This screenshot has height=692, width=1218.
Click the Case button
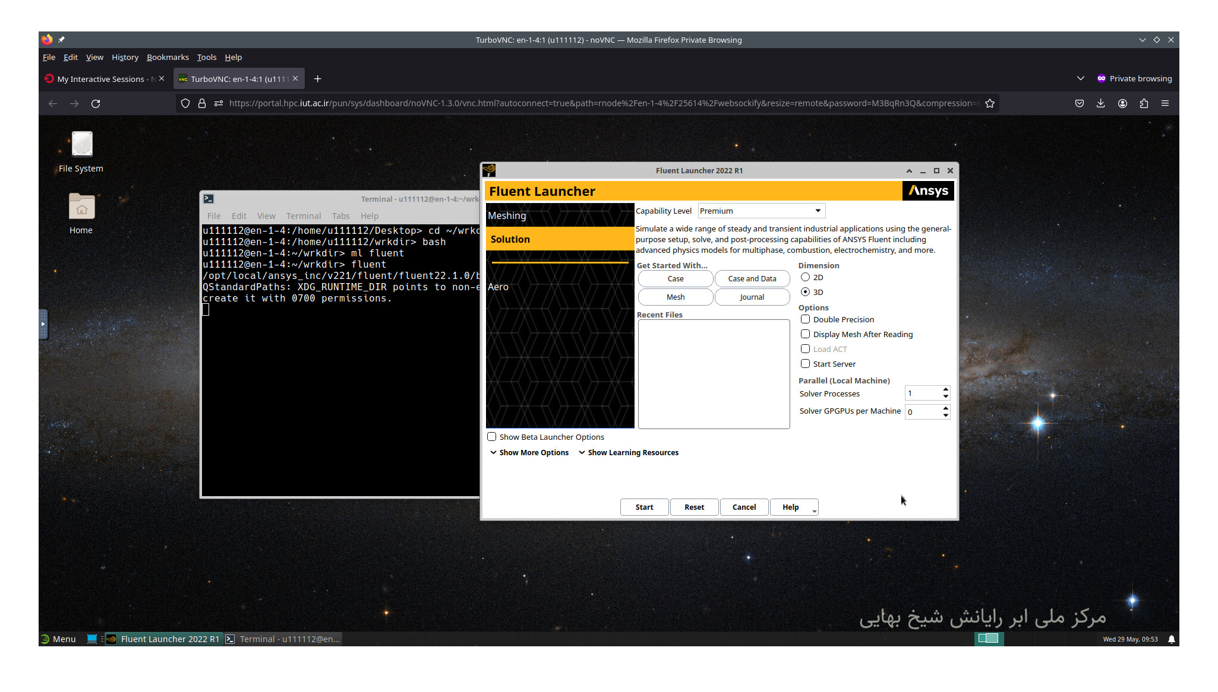click(x=676, y=278)
